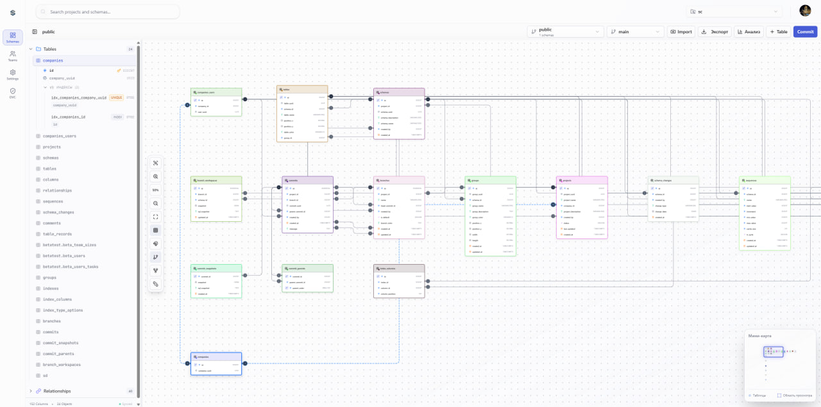
Task: Click the Commit button
Action: point(805,31)
